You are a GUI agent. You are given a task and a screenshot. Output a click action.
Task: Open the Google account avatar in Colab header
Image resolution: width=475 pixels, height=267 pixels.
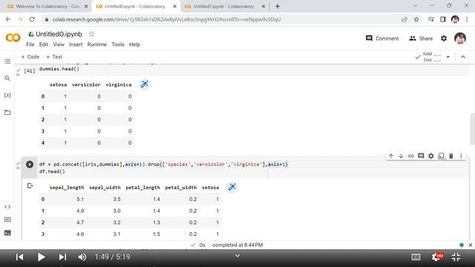(460, 38)
